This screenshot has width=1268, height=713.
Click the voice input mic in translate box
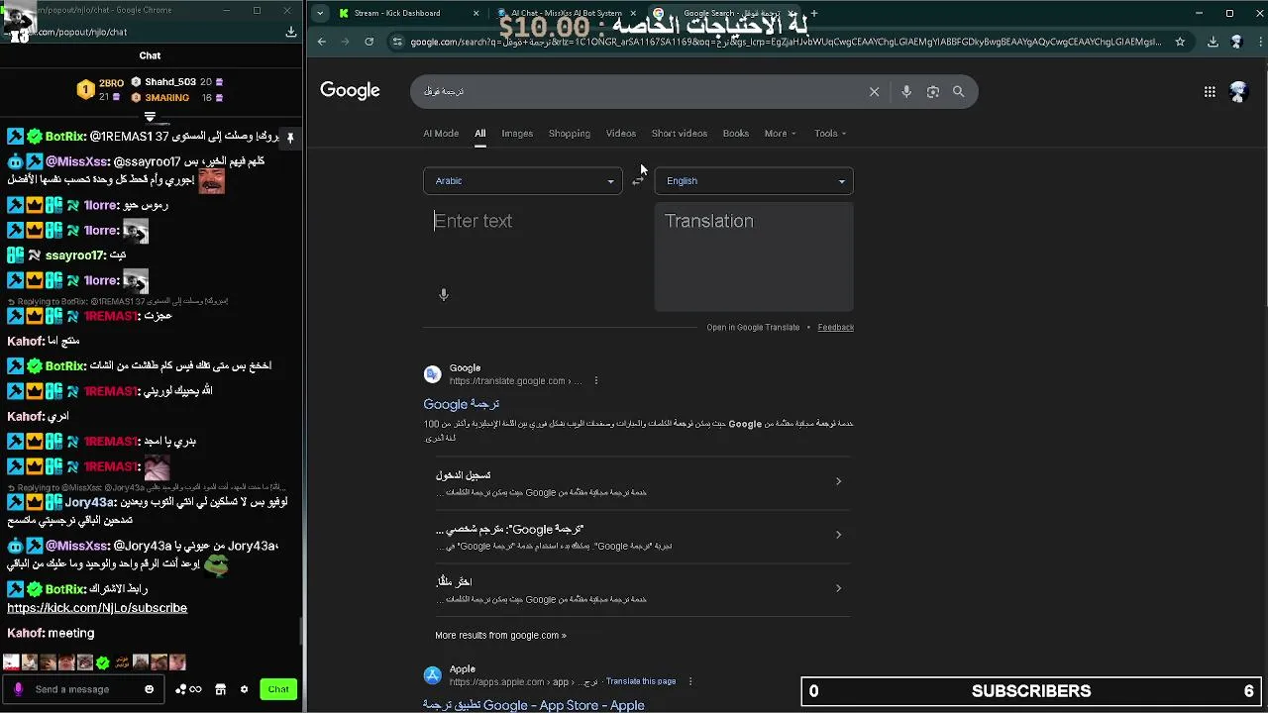coord(444,294)
